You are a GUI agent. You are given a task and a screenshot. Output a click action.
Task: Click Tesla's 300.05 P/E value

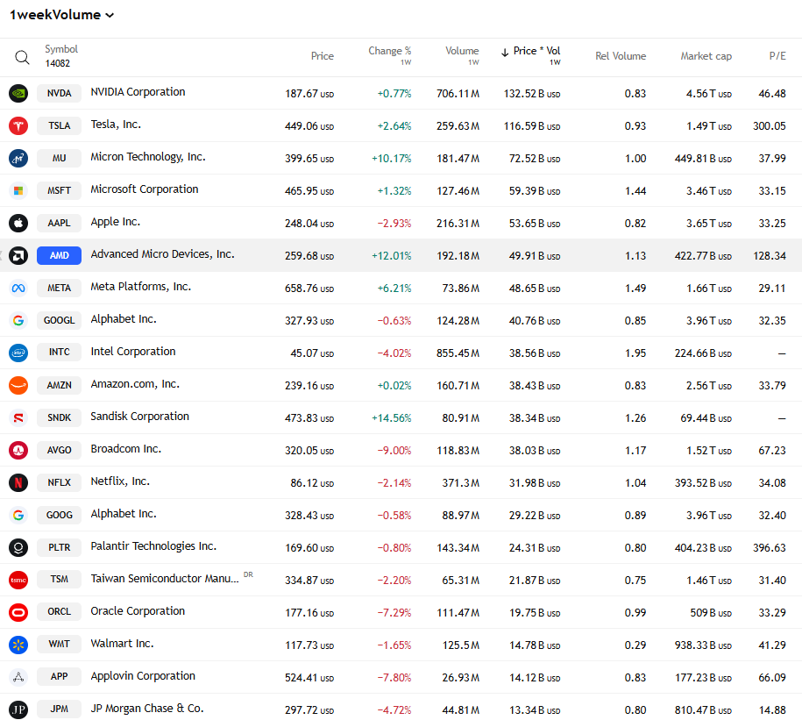point(770,126)
